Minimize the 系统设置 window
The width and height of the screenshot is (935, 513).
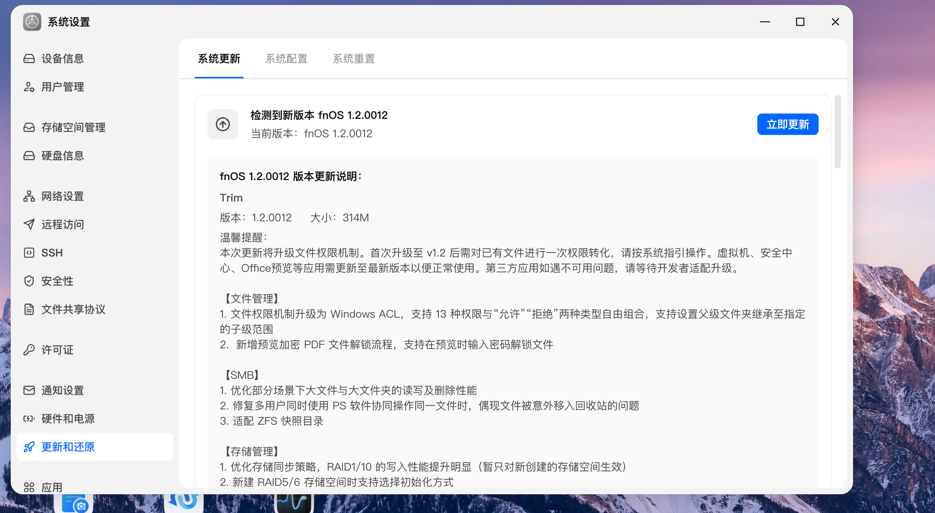pos(765,22)
